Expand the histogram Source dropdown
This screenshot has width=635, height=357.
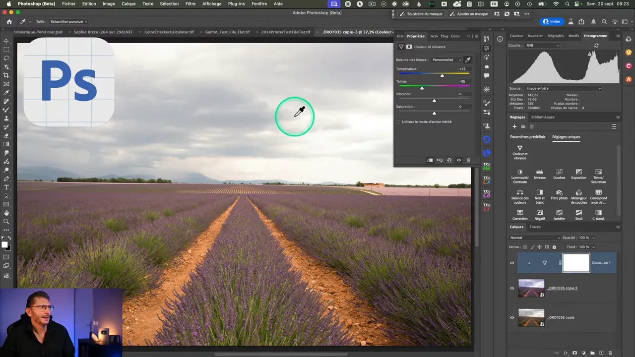563,89
